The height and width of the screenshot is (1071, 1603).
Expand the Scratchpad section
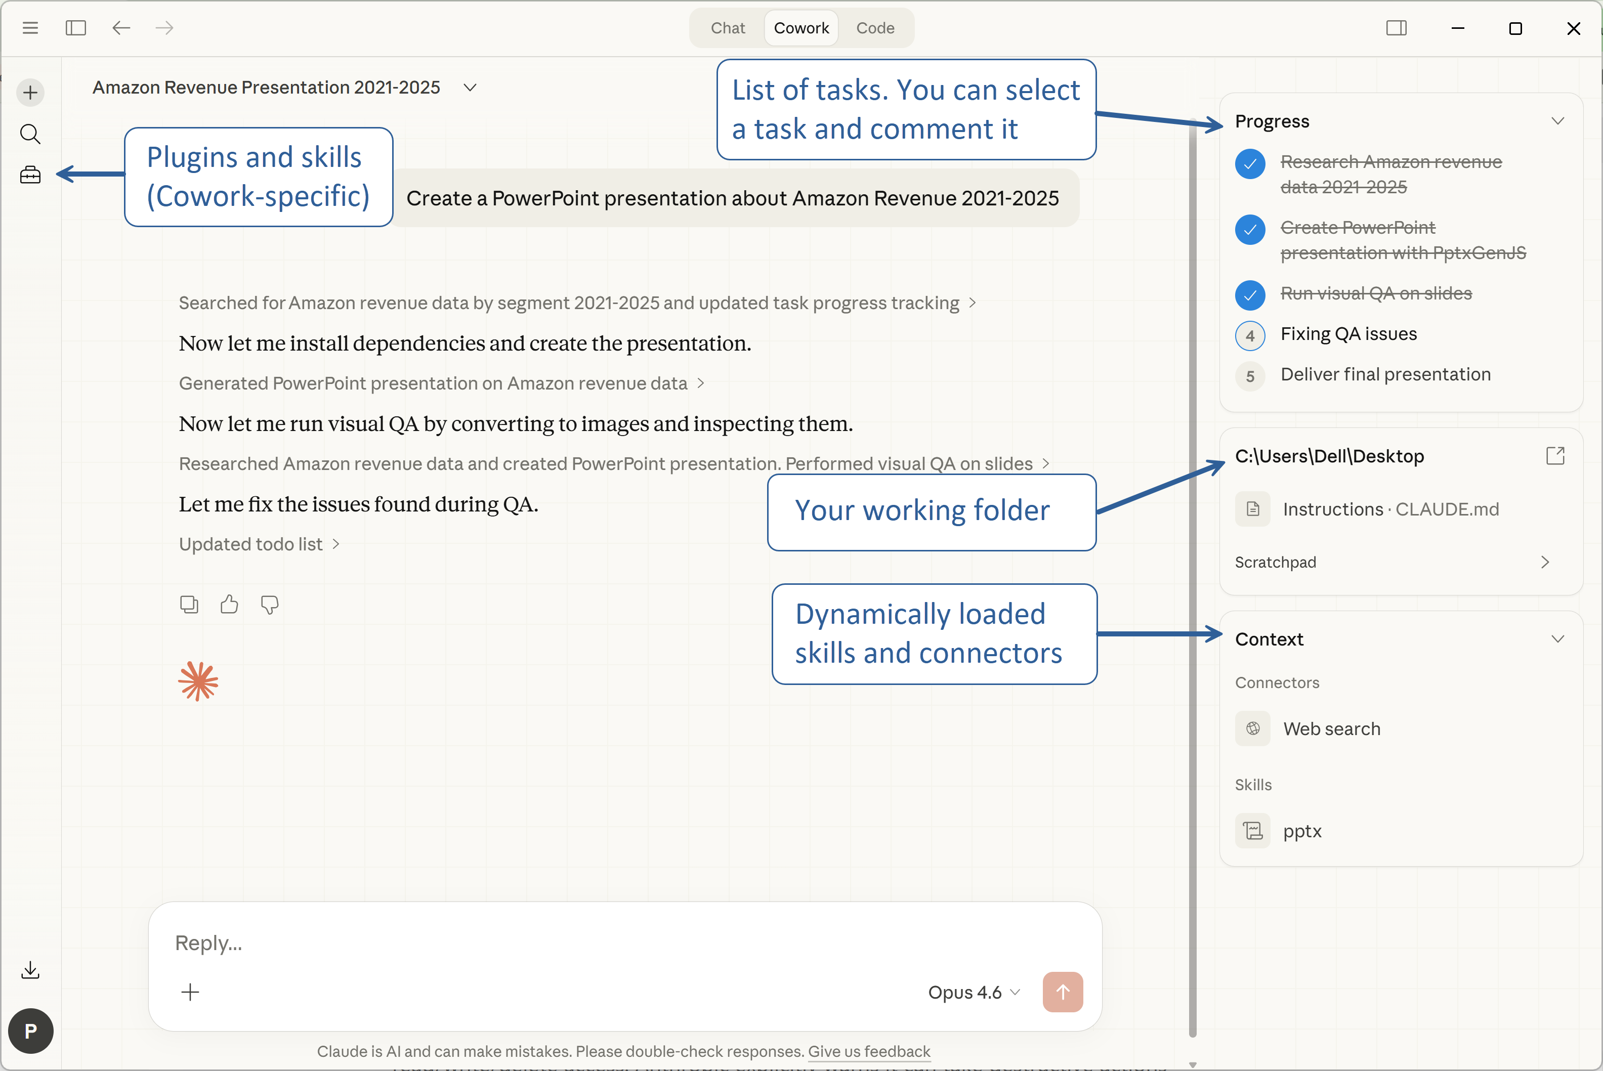1545,562
